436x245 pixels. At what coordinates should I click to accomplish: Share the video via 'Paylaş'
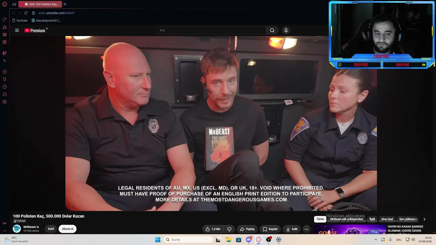(247, 229)
